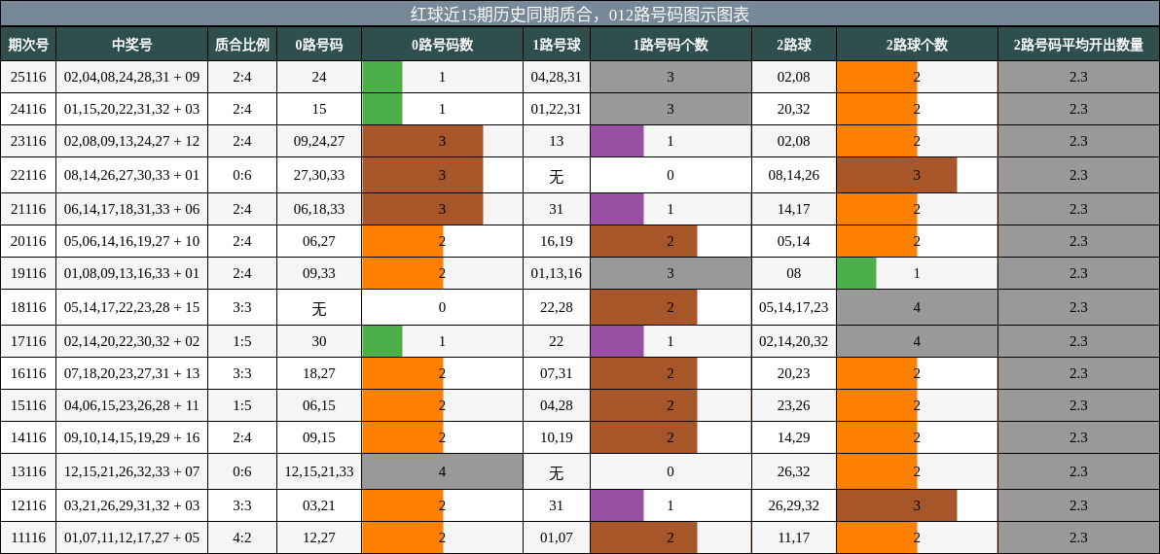Click the 无 cell in row 18116
The height and width of the screenshot is (554, 1160).
point(319,309)
